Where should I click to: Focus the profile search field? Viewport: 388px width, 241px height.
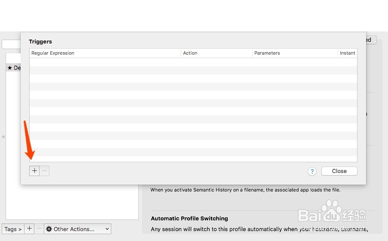(x=11, y=44)
